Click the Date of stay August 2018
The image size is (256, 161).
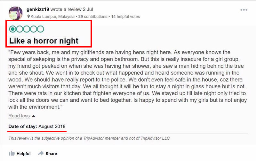[37, 126]
